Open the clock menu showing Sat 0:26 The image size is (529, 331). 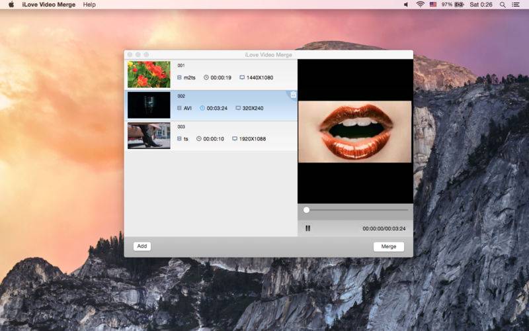coord(481,5)
